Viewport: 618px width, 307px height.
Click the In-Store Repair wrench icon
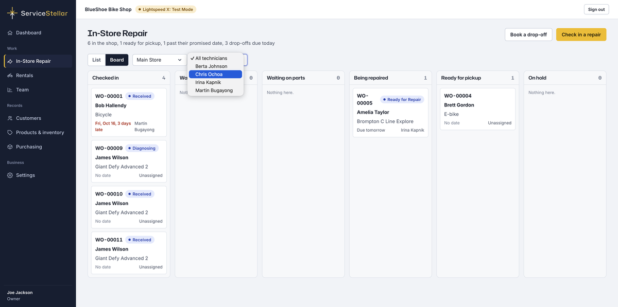pos(10,61)
